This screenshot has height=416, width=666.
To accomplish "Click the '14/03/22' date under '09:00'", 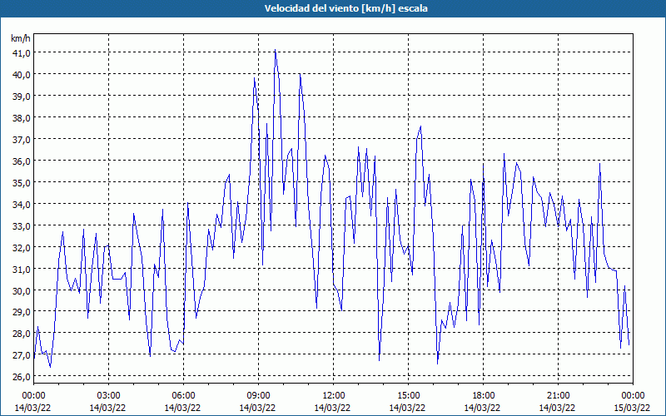I will [x=257, y=408].
